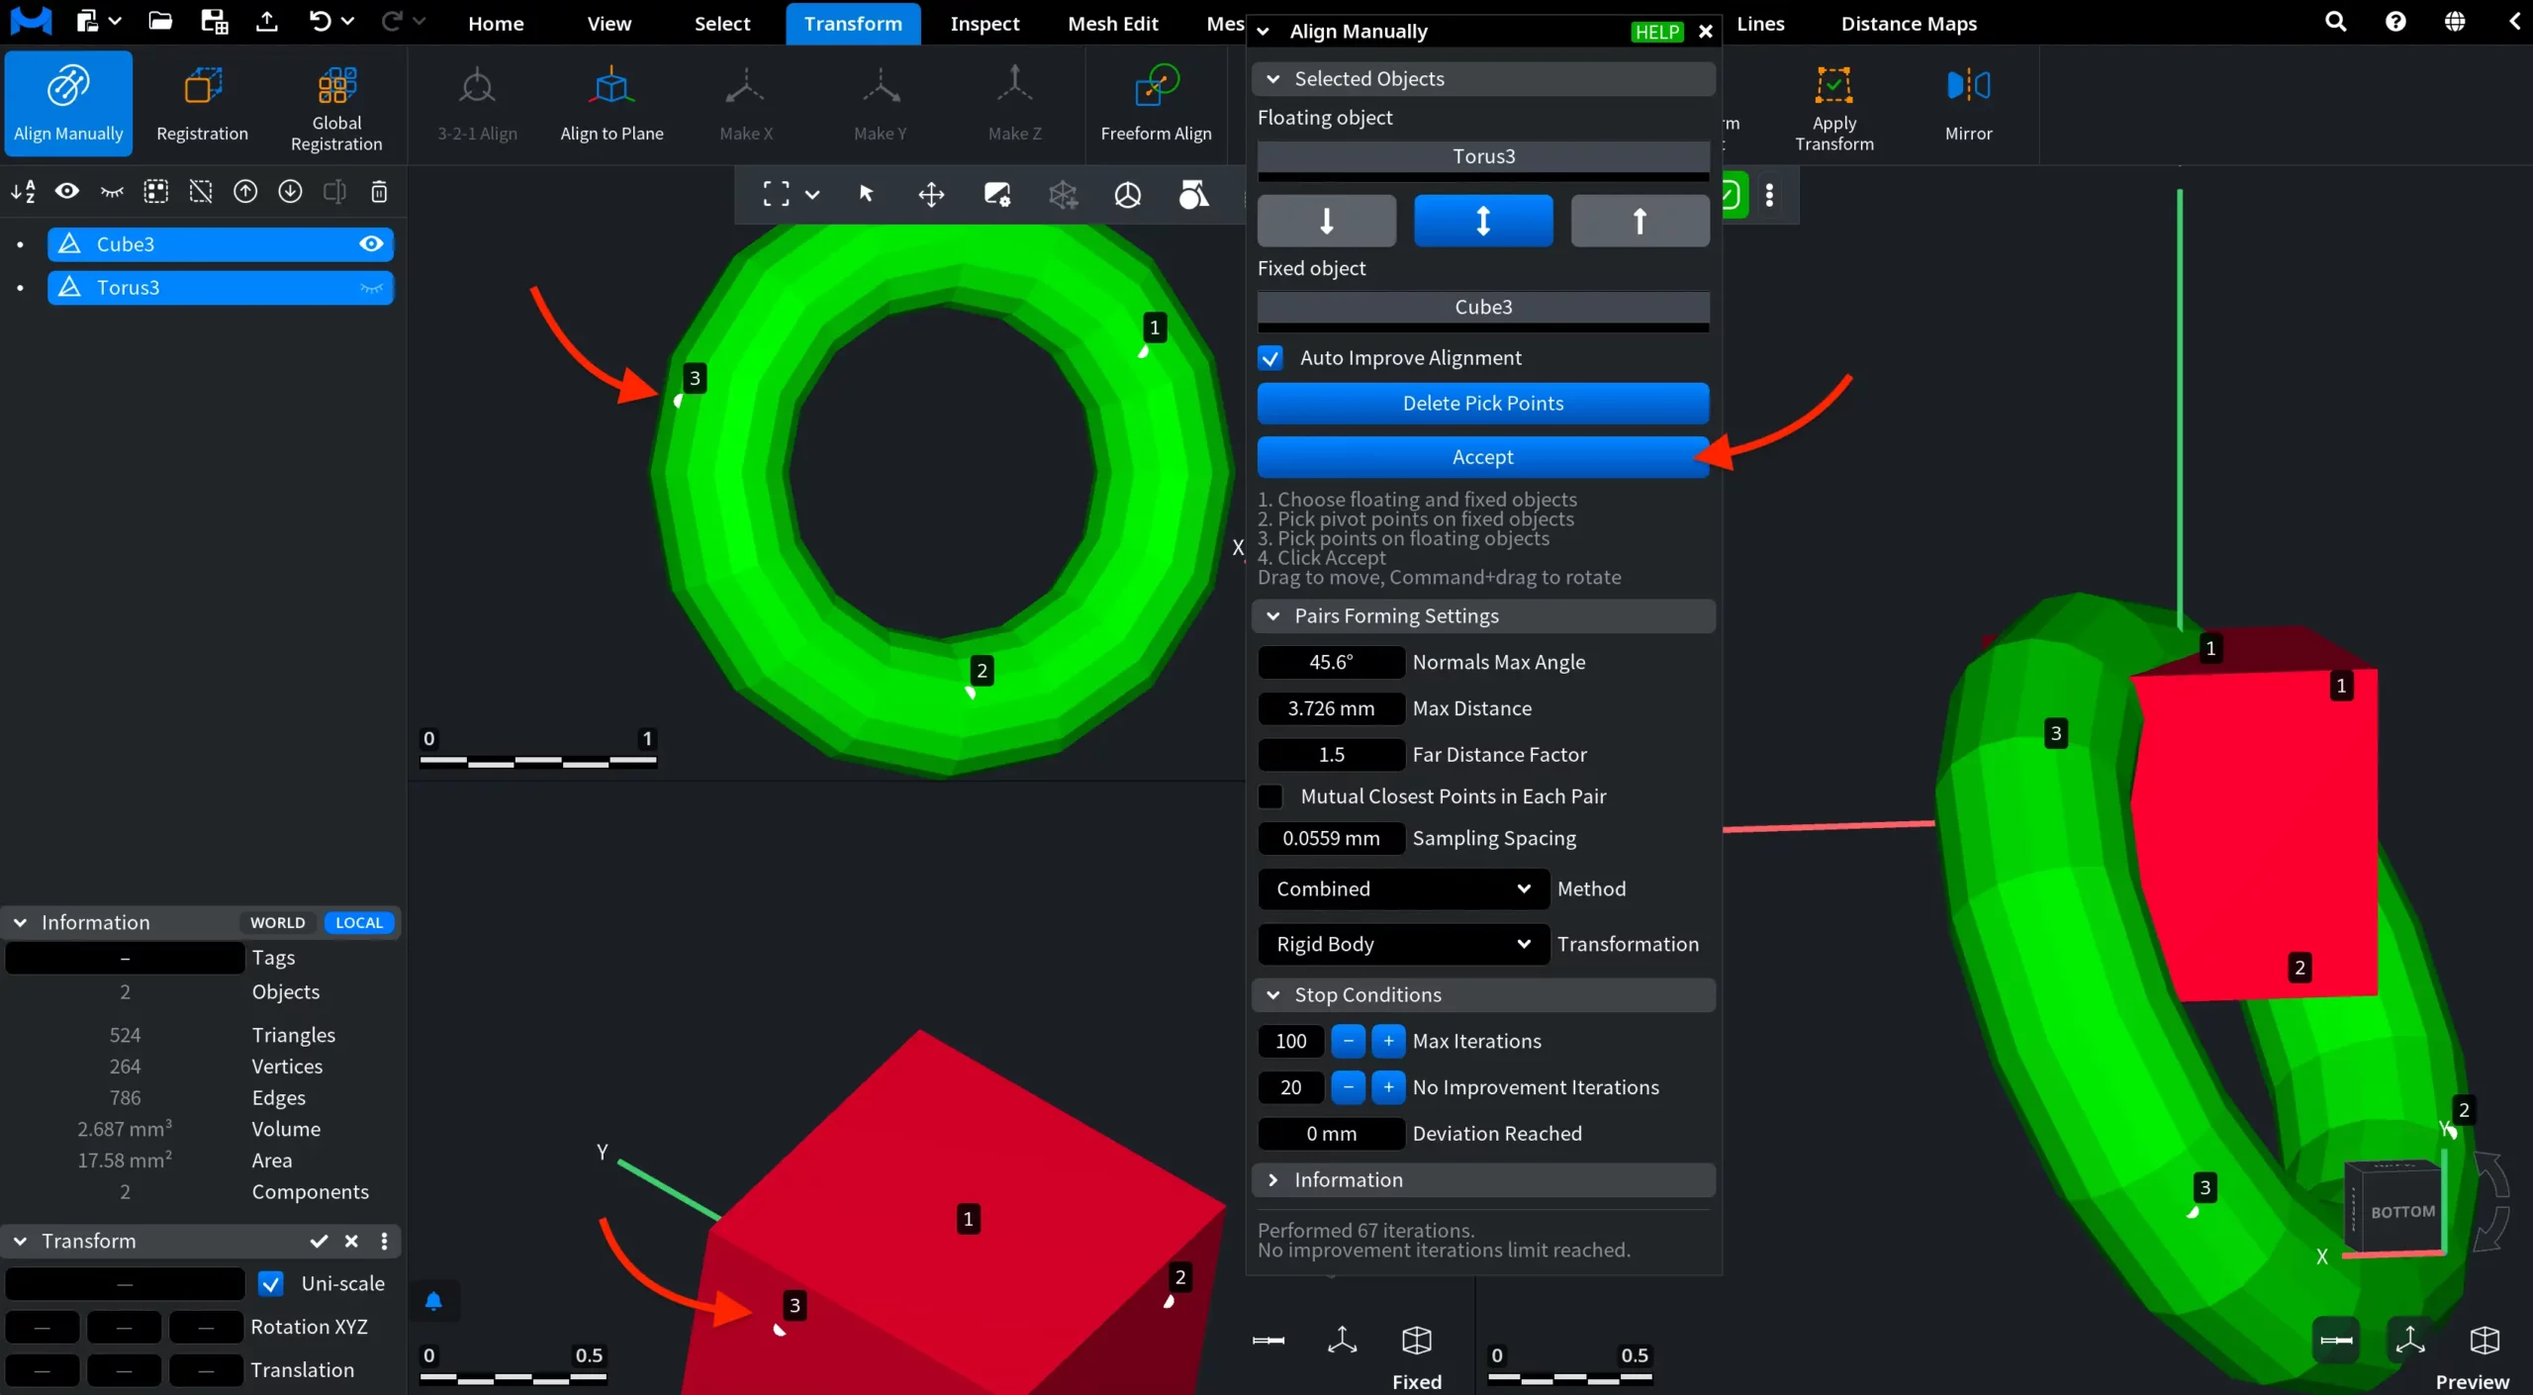This screenshot has height=1395, width=2533.
Task: Click Delete Pick Points button
Action: [x=1482, y=404]
